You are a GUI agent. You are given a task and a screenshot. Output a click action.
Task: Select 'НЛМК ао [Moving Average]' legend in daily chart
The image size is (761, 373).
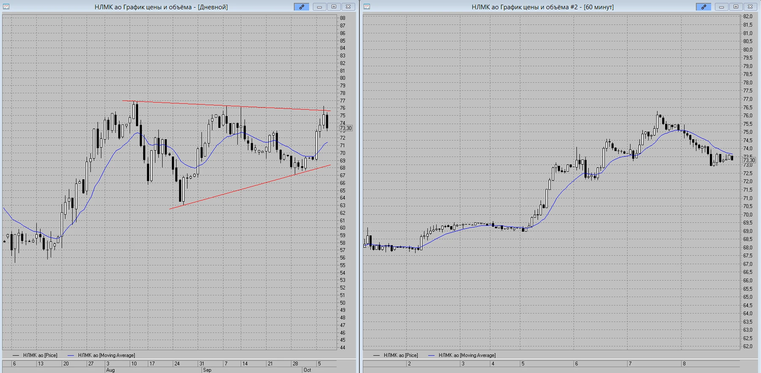tap(106, 355)
